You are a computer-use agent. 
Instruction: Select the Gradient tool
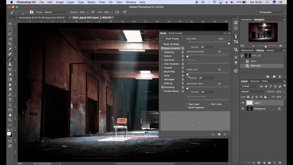click(x=10, y=79)
